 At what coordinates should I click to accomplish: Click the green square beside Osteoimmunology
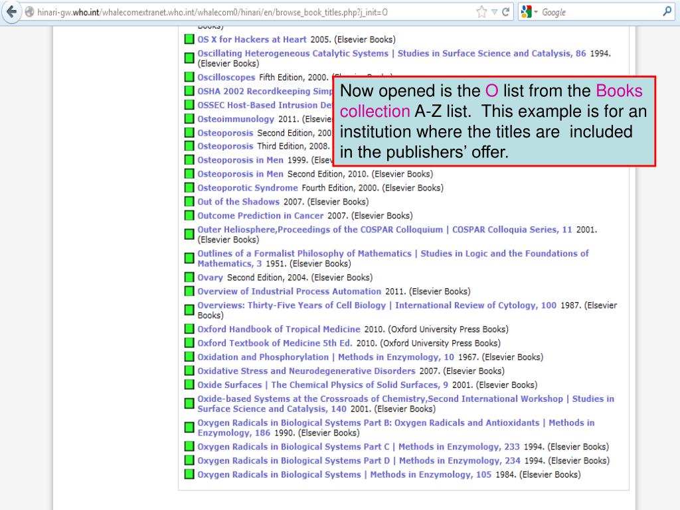pos(189,119)
